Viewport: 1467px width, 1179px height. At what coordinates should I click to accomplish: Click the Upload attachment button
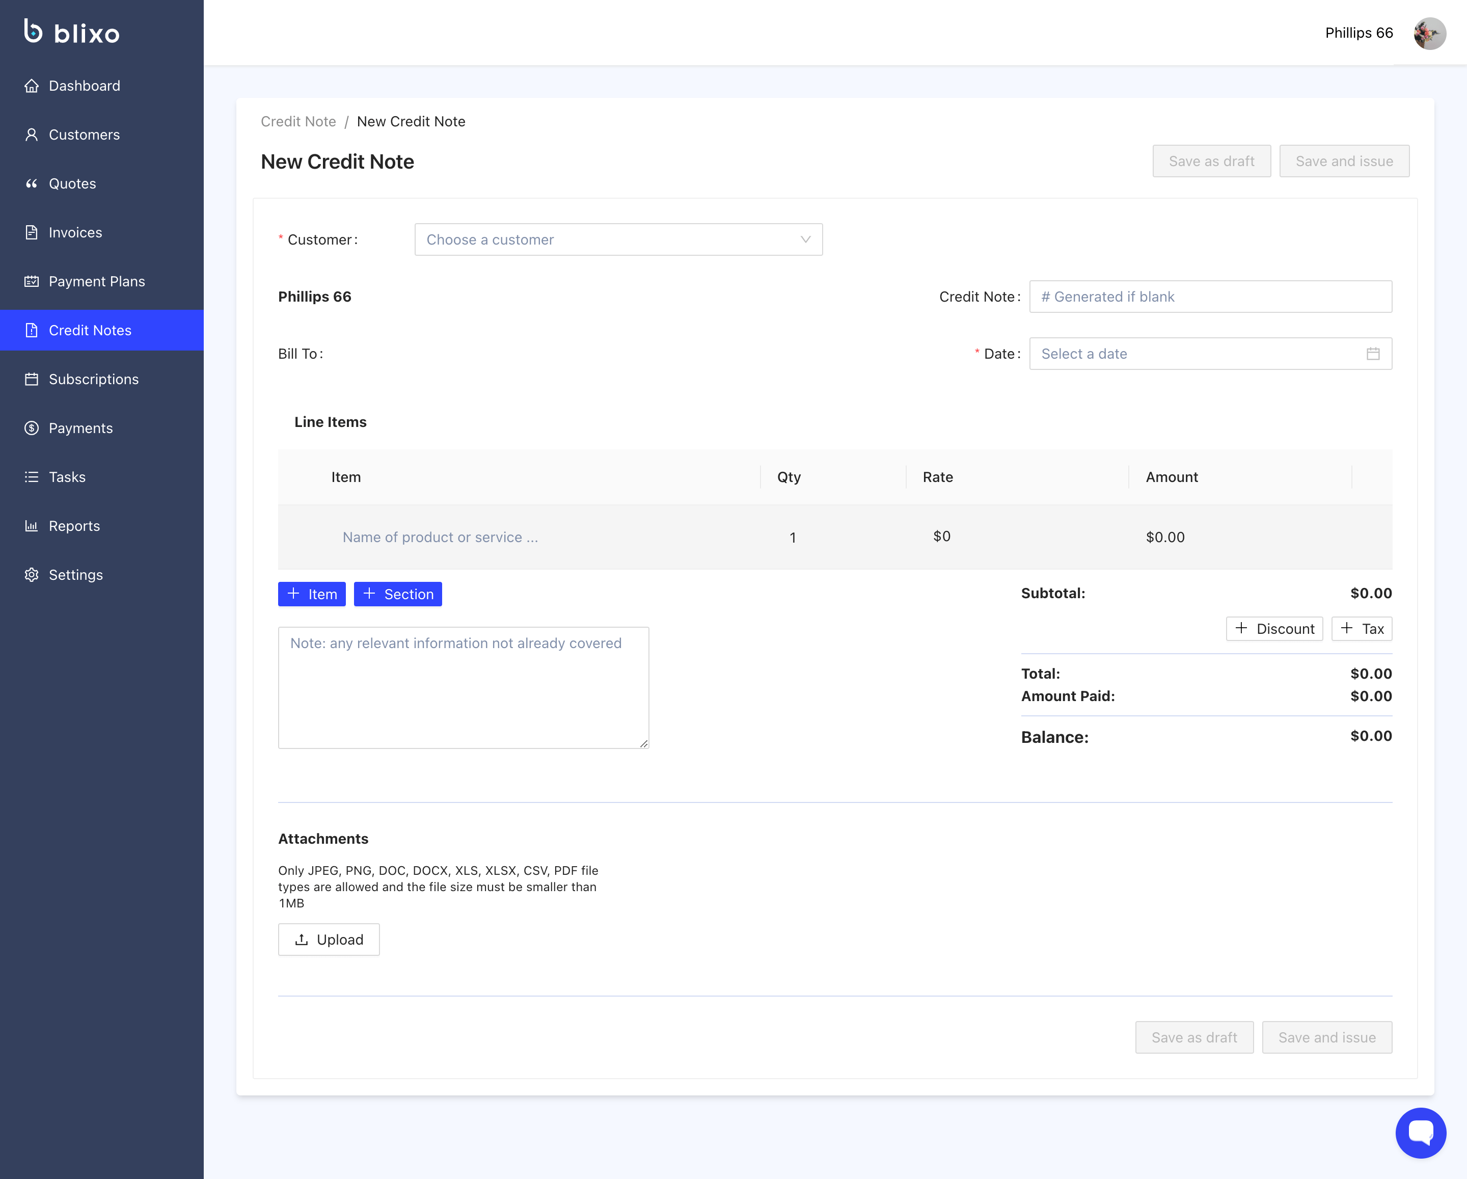[x=329, y=940]
